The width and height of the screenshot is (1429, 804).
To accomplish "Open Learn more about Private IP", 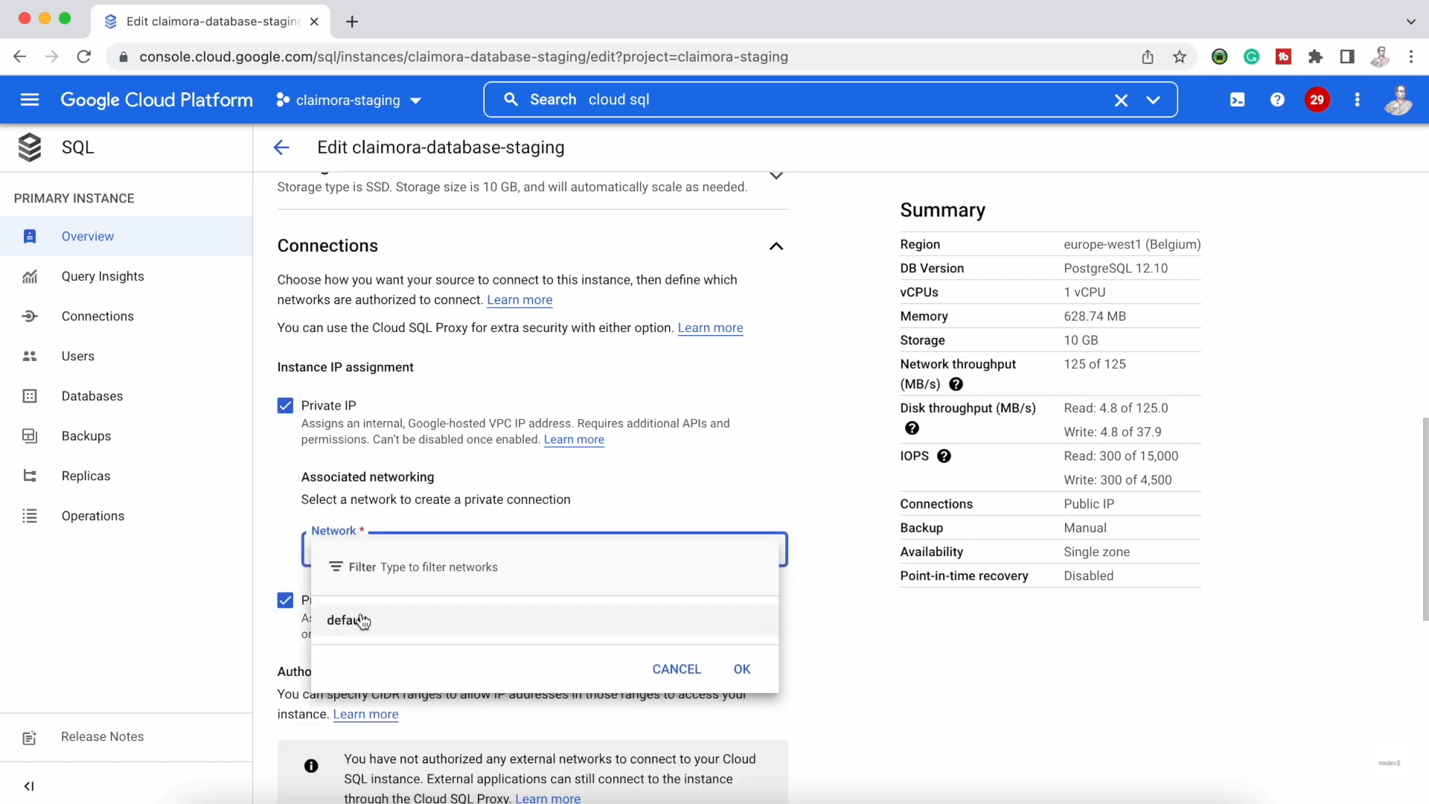I will 574,440.
